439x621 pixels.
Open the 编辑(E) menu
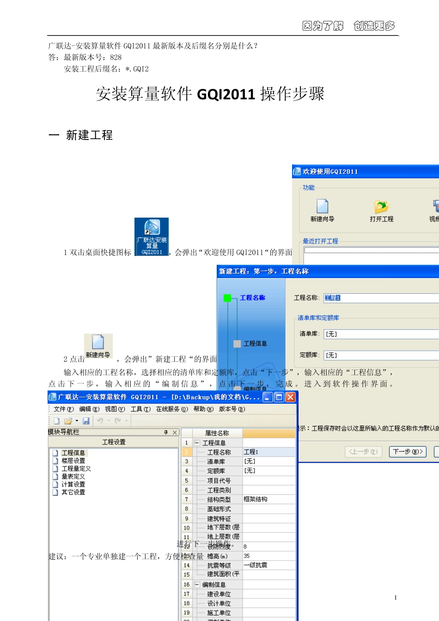[x=89, y=409]
